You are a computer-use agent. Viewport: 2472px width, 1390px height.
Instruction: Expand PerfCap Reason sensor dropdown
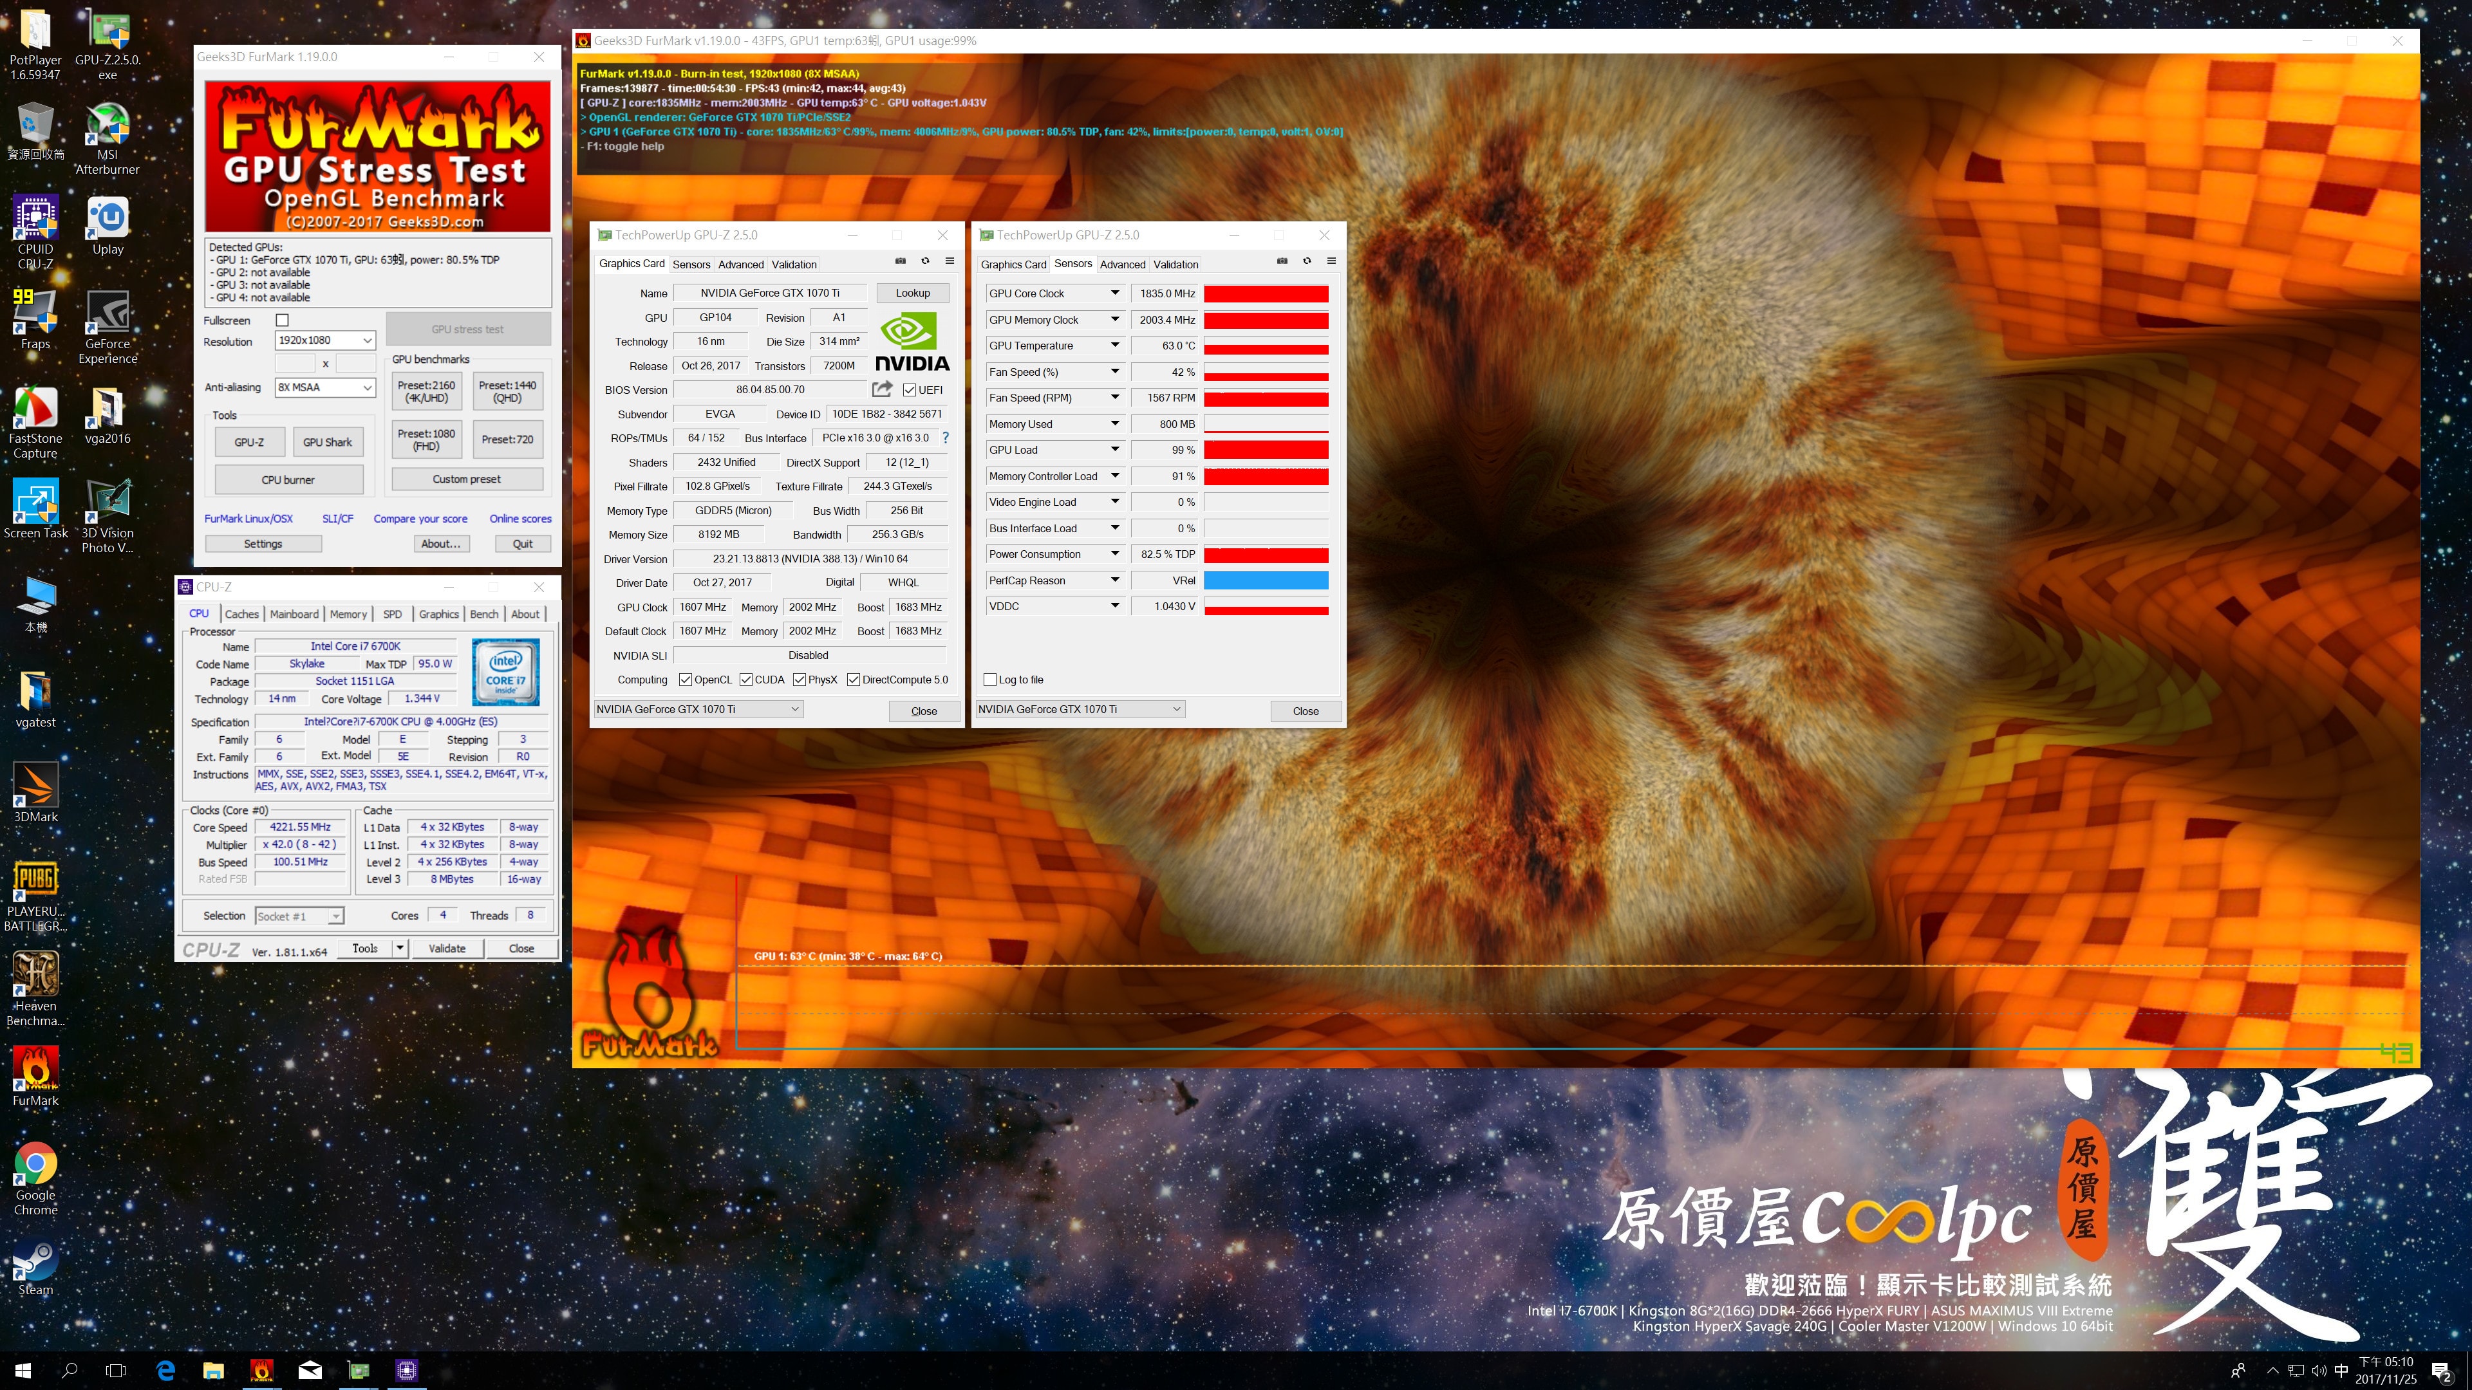pos(1115,580)
